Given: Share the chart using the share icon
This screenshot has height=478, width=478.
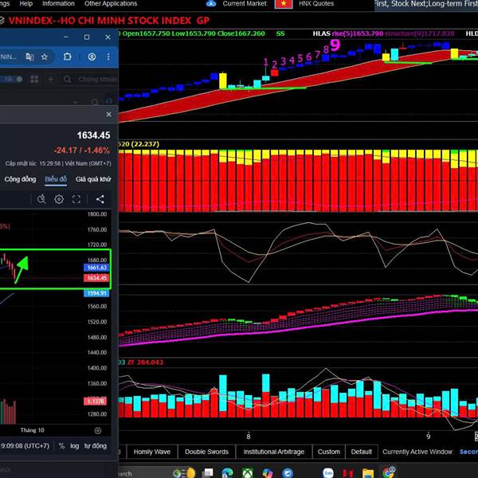Looking at the screenshot, I should [100, 199].
